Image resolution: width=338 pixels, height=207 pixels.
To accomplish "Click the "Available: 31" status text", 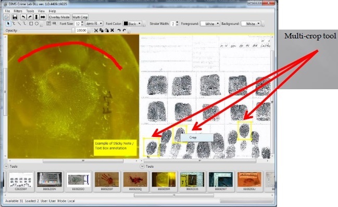I will point(14,201).
